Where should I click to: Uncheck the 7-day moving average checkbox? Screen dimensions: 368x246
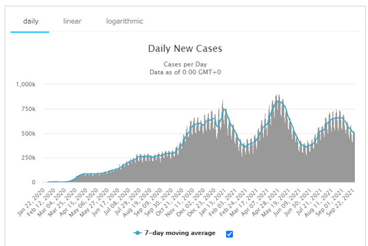click(229, 234)
